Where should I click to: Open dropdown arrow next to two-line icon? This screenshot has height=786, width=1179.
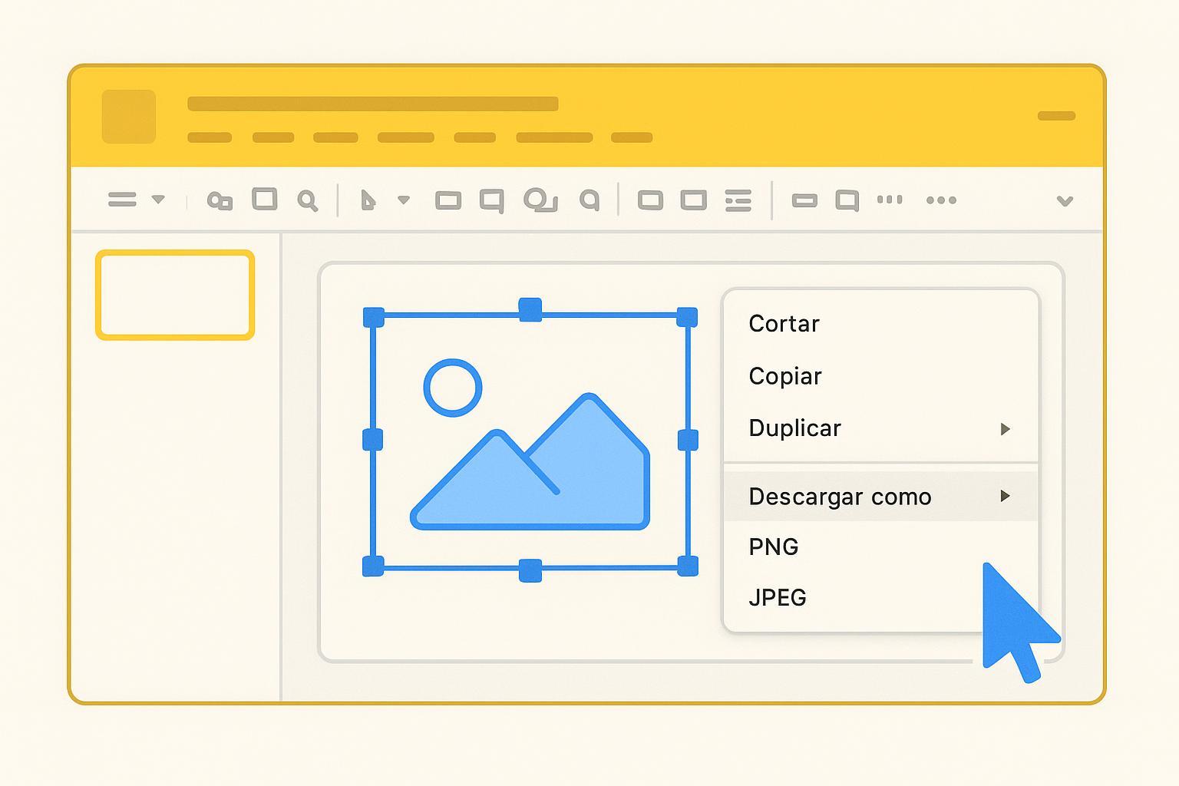158,200
